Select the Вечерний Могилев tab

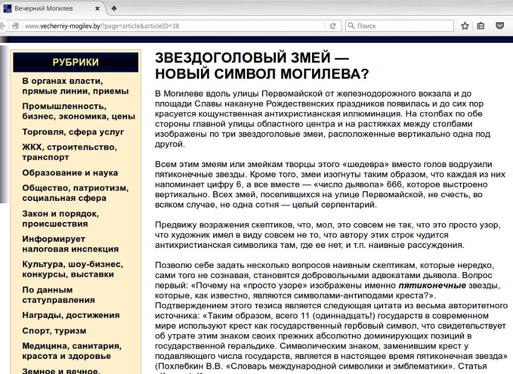pyautogui.click(x=48, y=8)
